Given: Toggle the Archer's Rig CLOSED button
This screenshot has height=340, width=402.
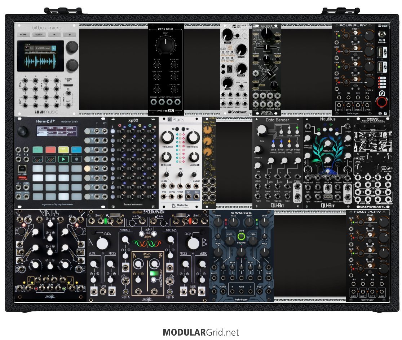Looking at the screenshot, I should [x=237, y=35].
